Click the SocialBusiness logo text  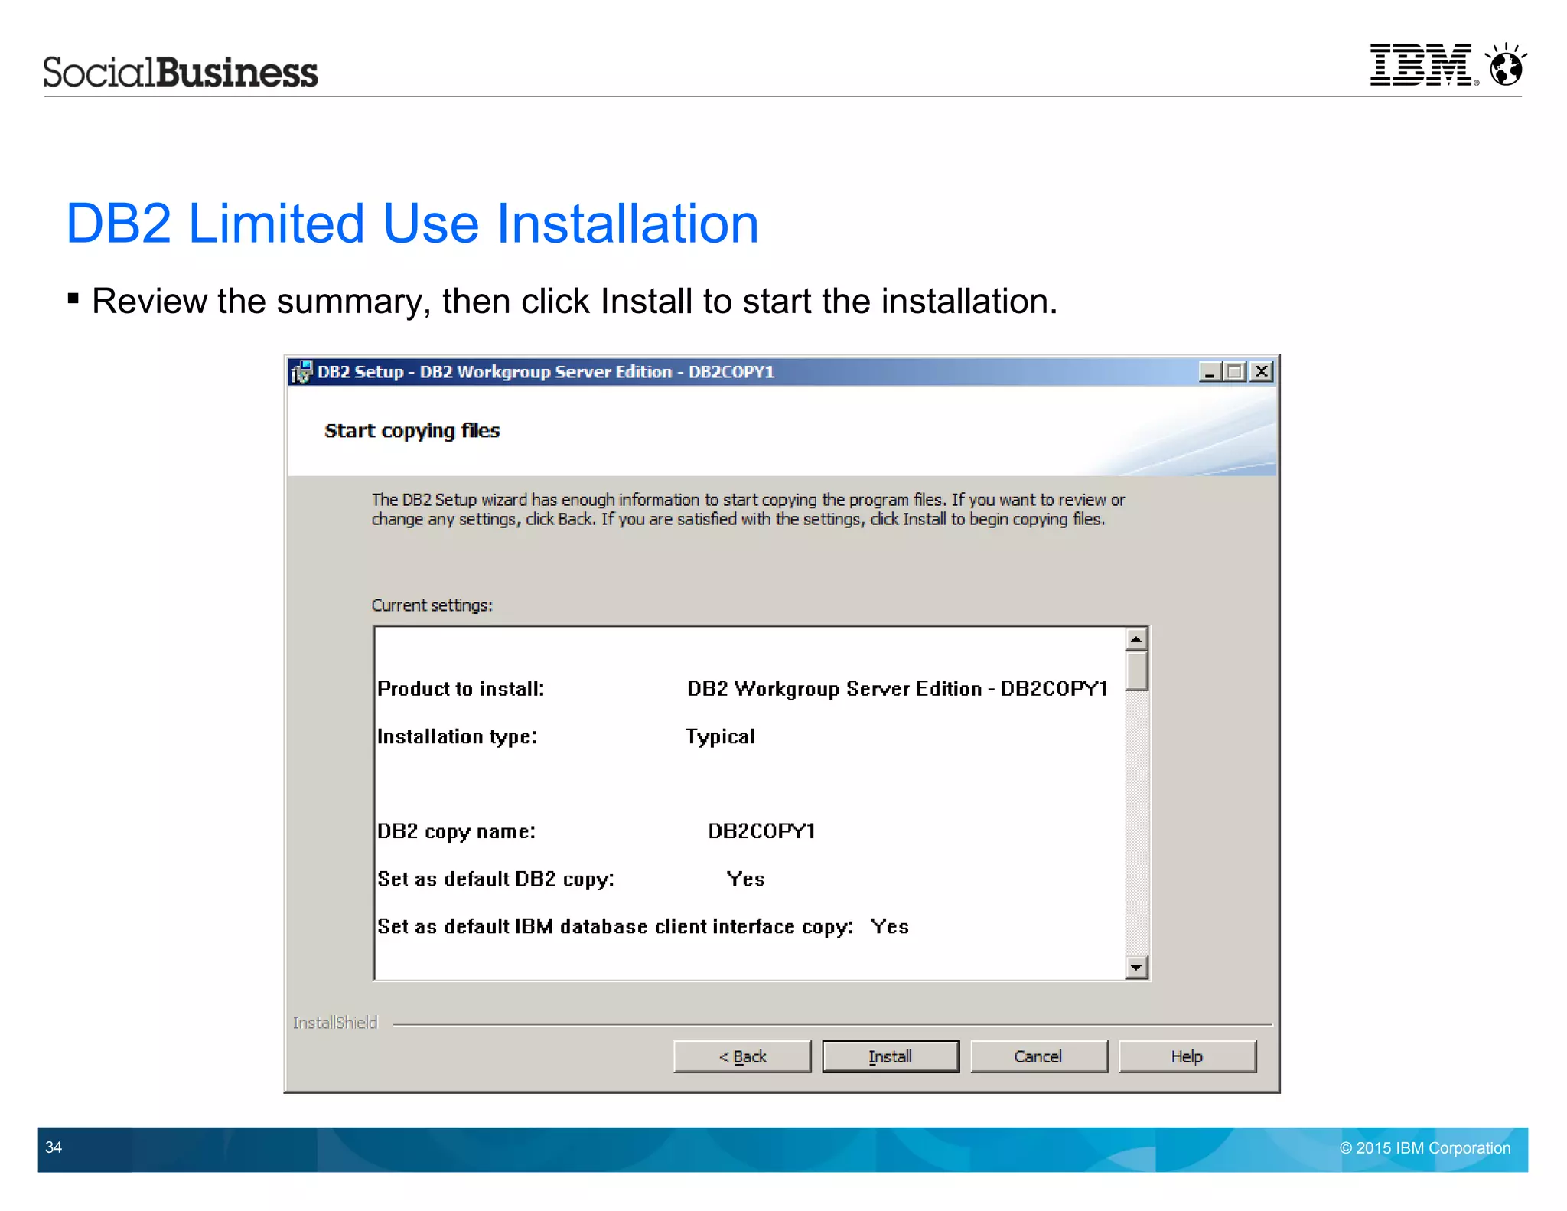180,72
